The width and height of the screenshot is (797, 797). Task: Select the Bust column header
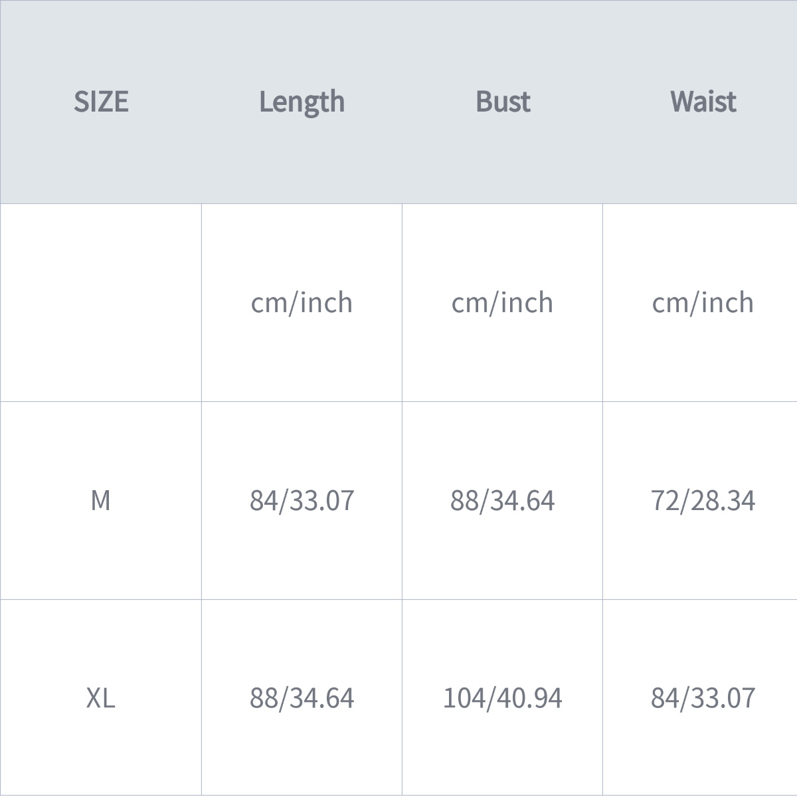pyautogui.click(x=503, y=102)
